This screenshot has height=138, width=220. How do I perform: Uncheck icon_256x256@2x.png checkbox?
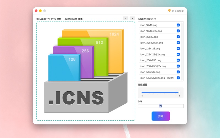point(178,66)
